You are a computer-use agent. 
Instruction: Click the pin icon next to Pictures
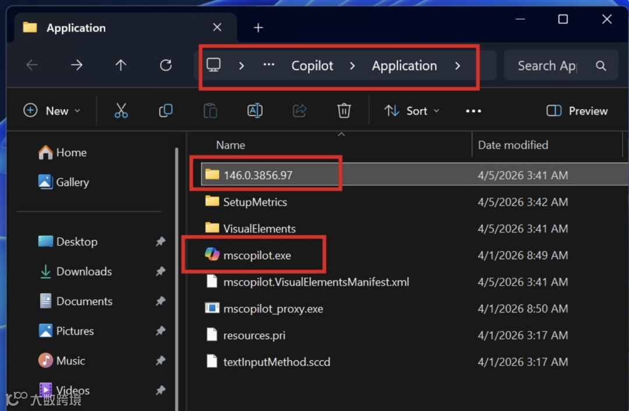161,331
